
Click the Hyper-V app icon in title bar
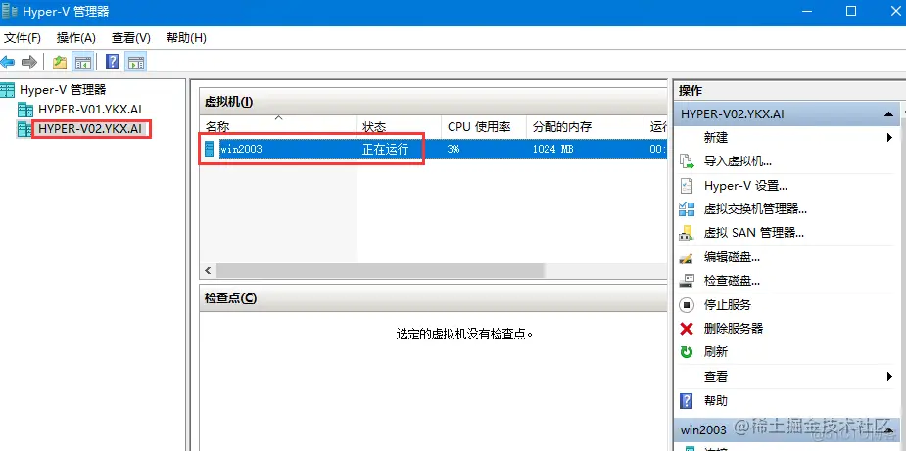pos(10,11)
